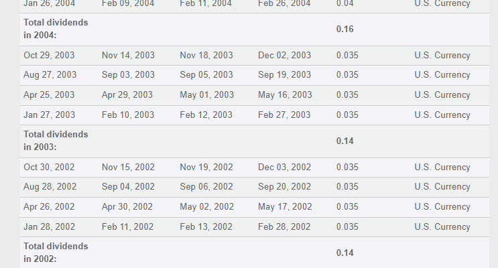Select U.S. Currency in Apr 26, 2002 row

tap(442, 207)
